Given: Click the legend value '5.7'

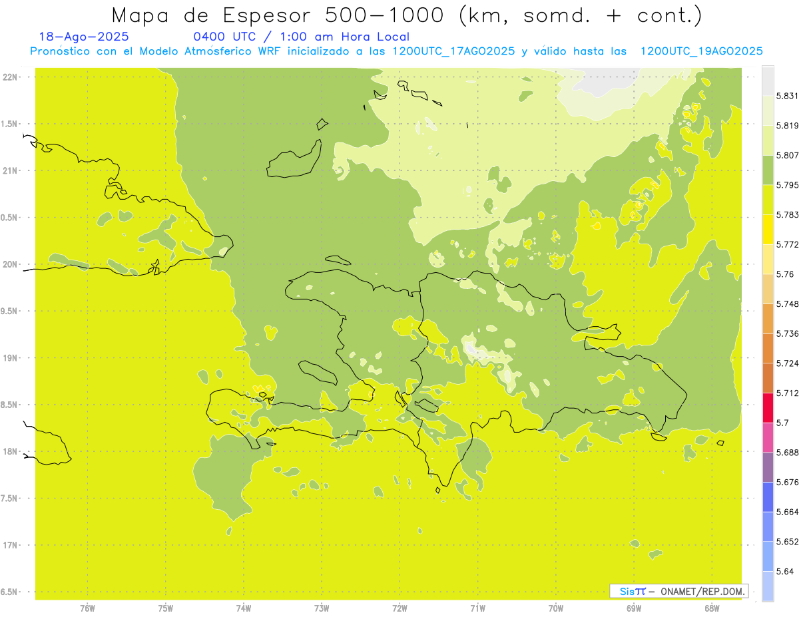Looking at the screenshot, I should pyautogui.click(x=782, y=423).
